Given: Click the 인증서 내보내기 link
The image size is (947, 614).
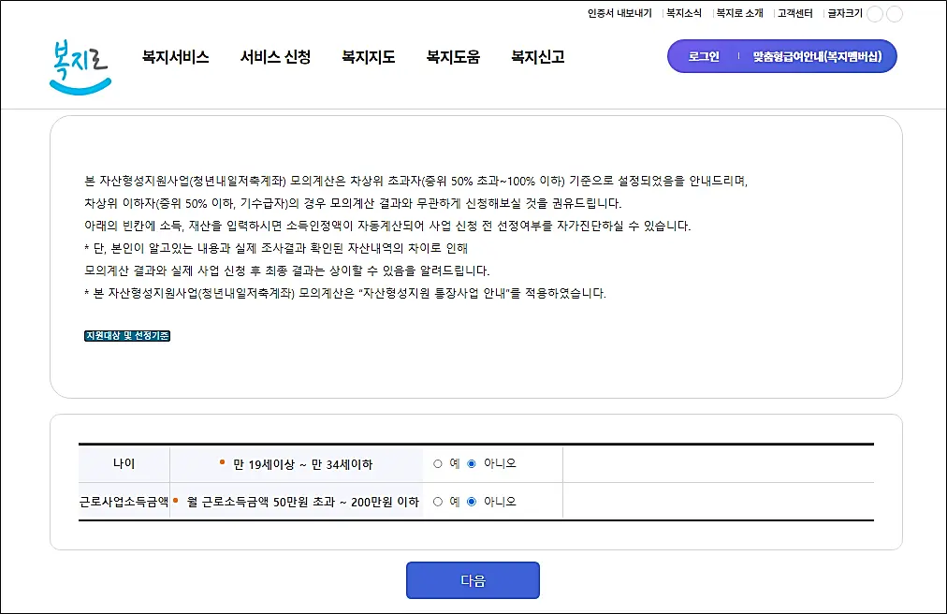Looking at the screenshot, I should pos(621,13).
